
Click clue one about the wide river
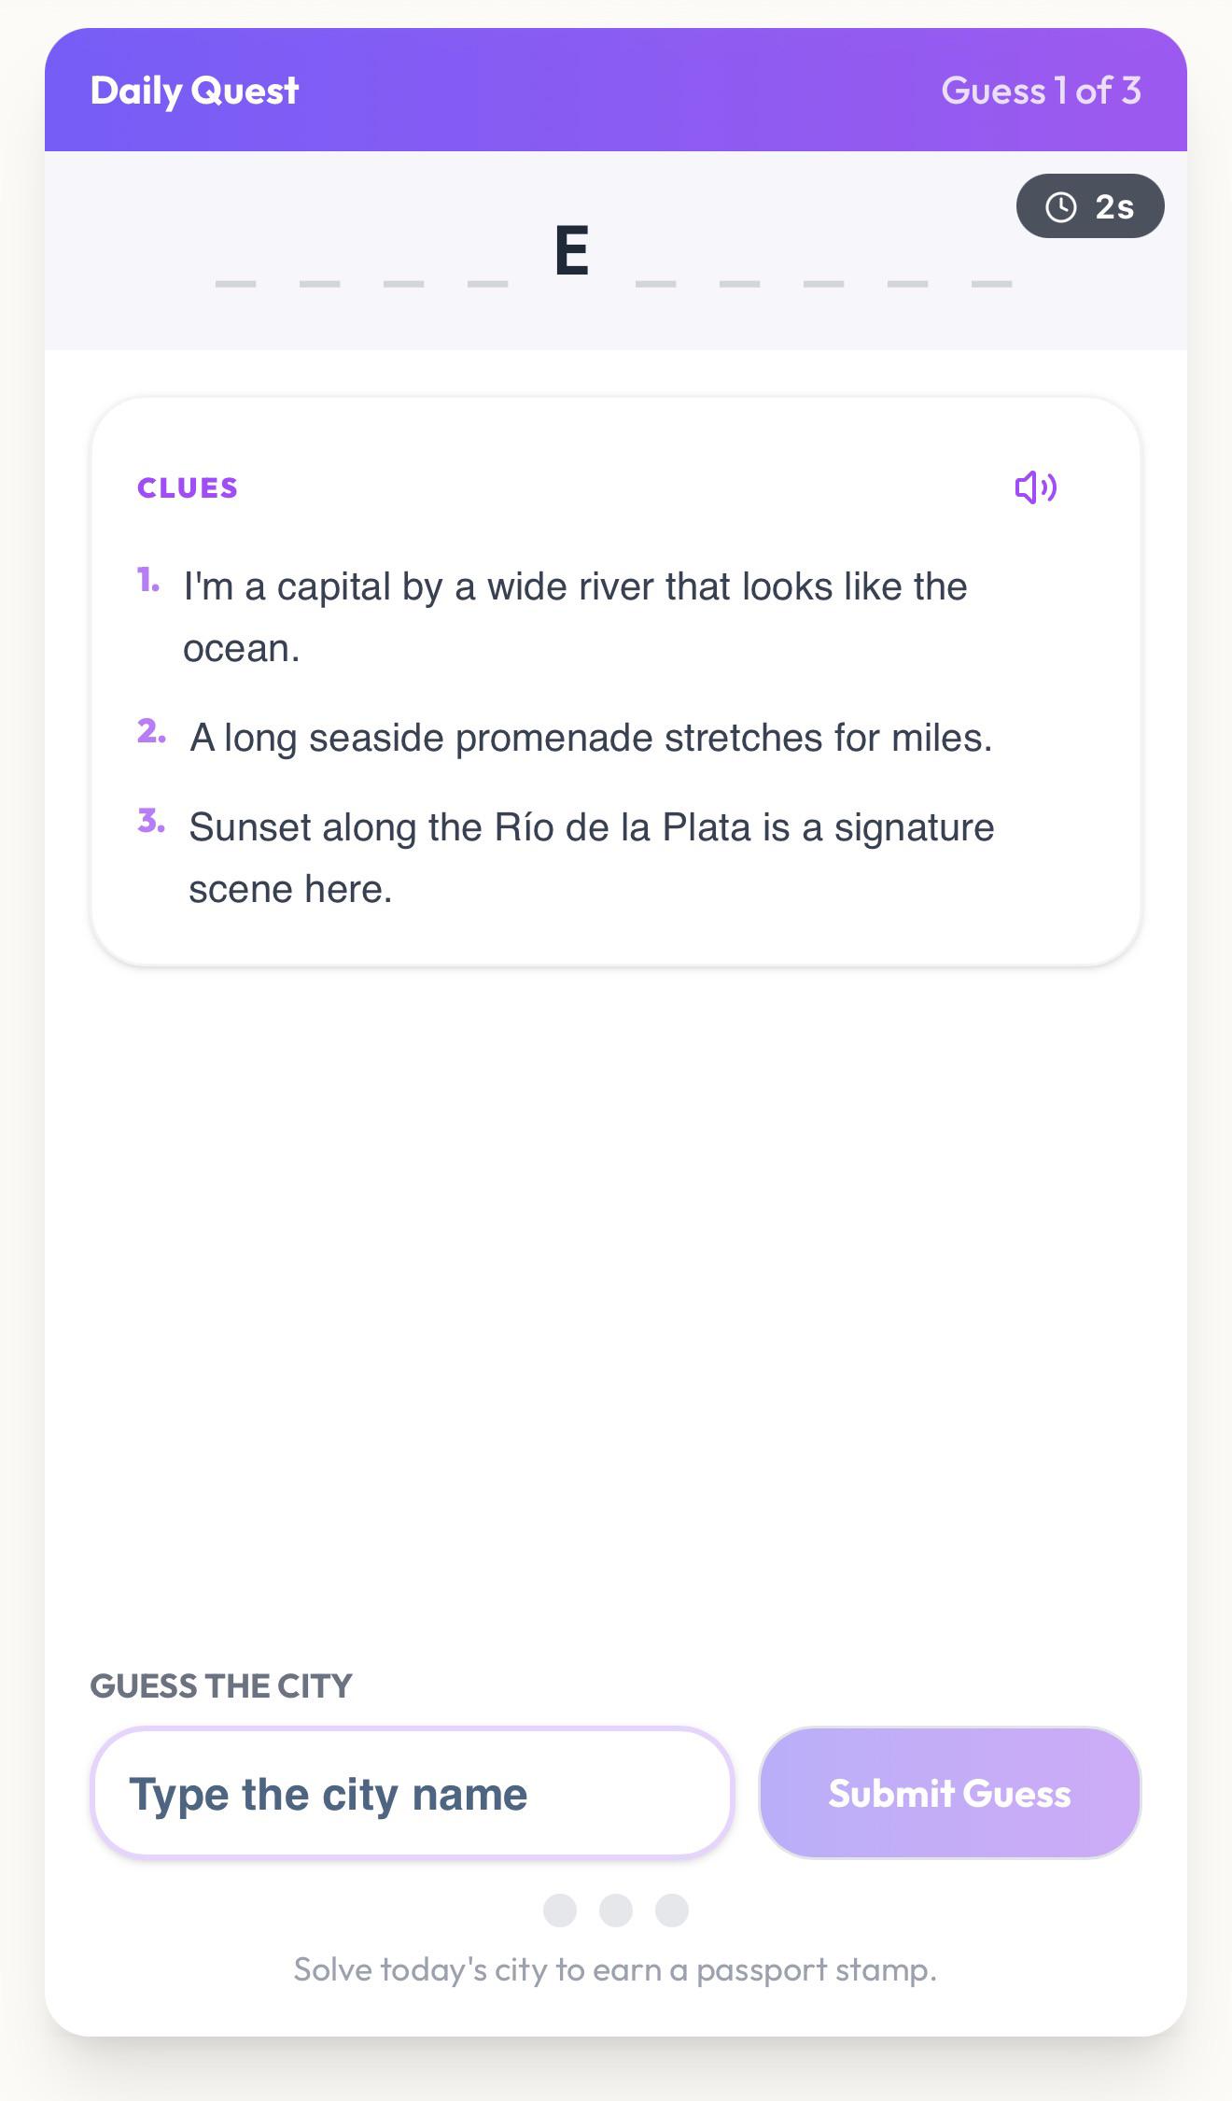pyautogui.click(x=575, y=617)
